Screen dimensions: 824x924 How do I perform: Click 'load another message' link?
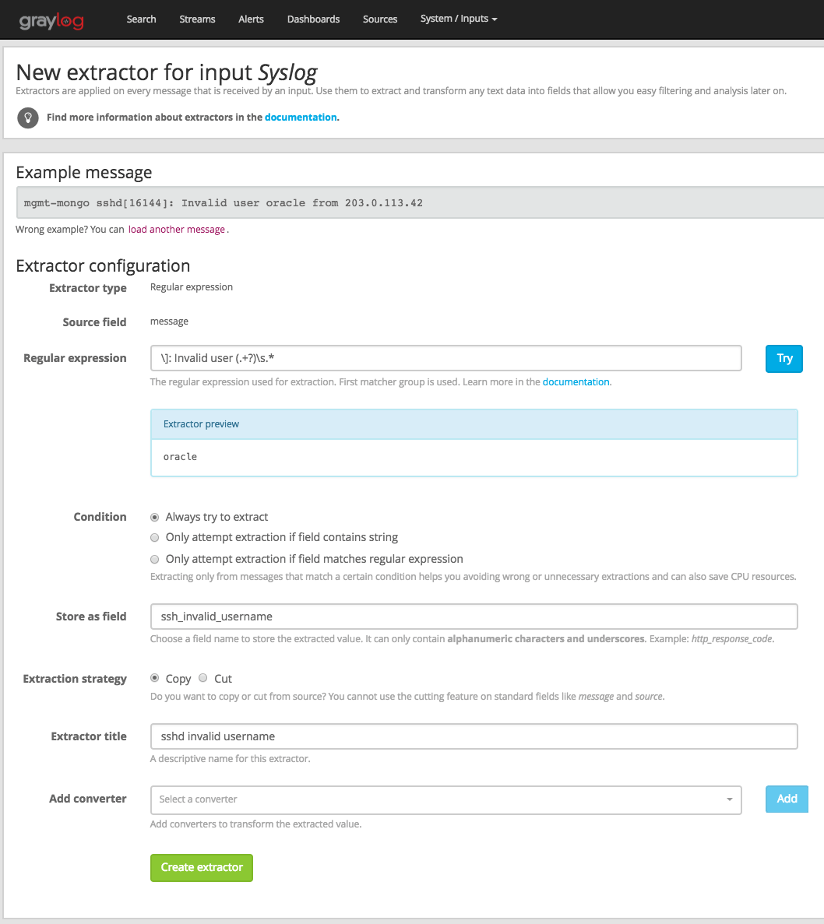pos(177,230)
